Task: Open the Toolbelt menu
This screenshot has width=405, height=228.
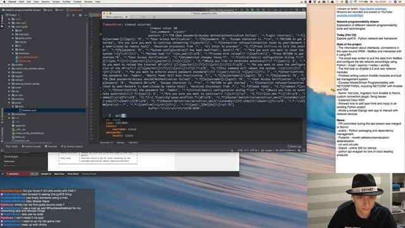Action: (x=77, y=1)
